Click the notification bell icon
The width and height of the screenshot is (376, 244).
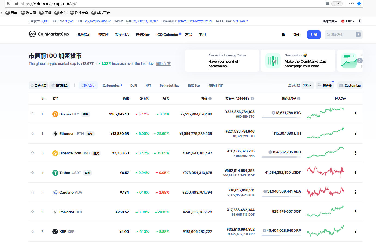tap(283, 35)
